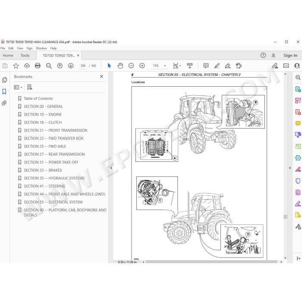Screen dimensions: 302x302
Task: Open the find text magnifier
Action: [49, 66]
